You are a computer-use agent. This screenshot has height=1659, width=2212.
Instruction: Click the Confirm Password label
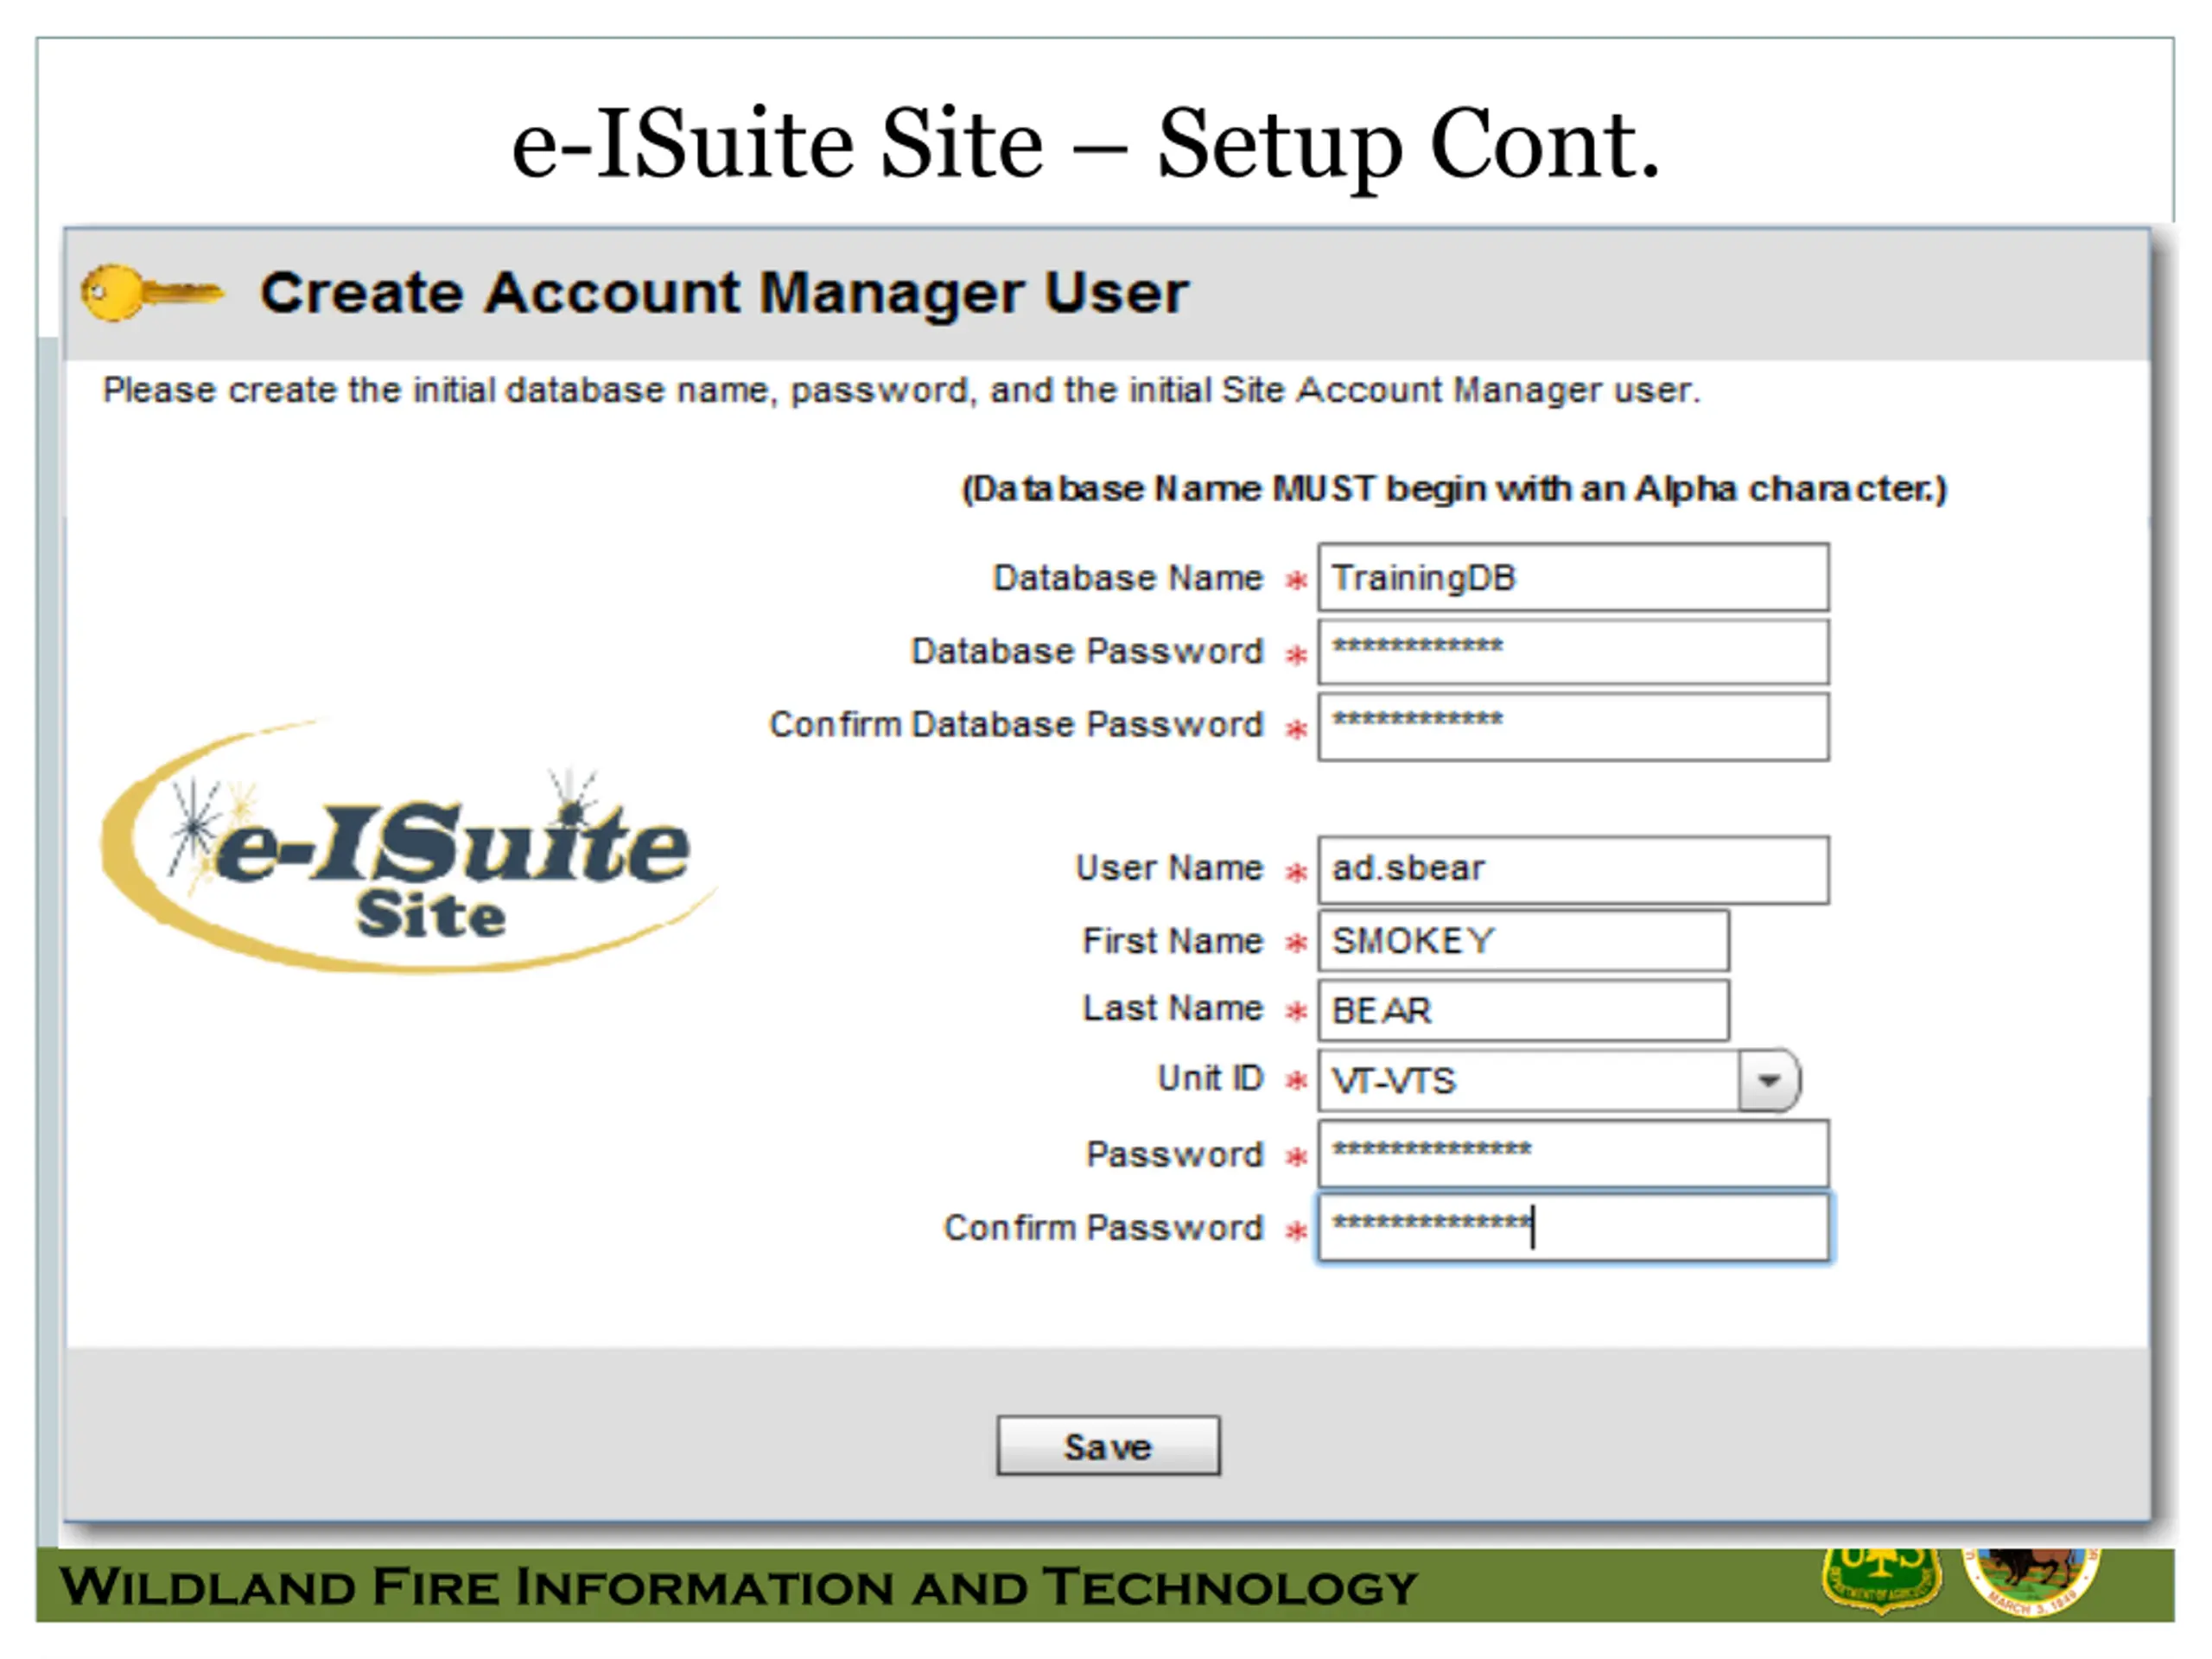(1103, 1227)
